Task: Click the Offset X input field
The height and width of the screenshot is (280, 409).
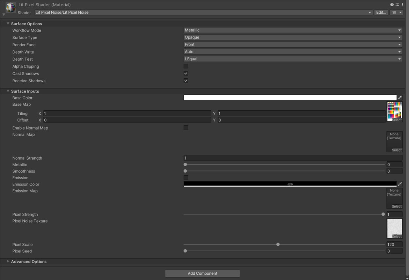Action: (x=127, y=120)
